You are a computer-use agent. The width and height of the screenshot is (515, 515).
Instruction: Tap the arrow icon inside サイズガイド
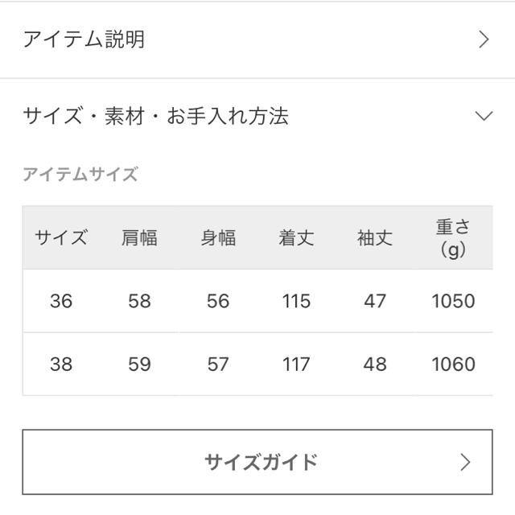(465, 462)
